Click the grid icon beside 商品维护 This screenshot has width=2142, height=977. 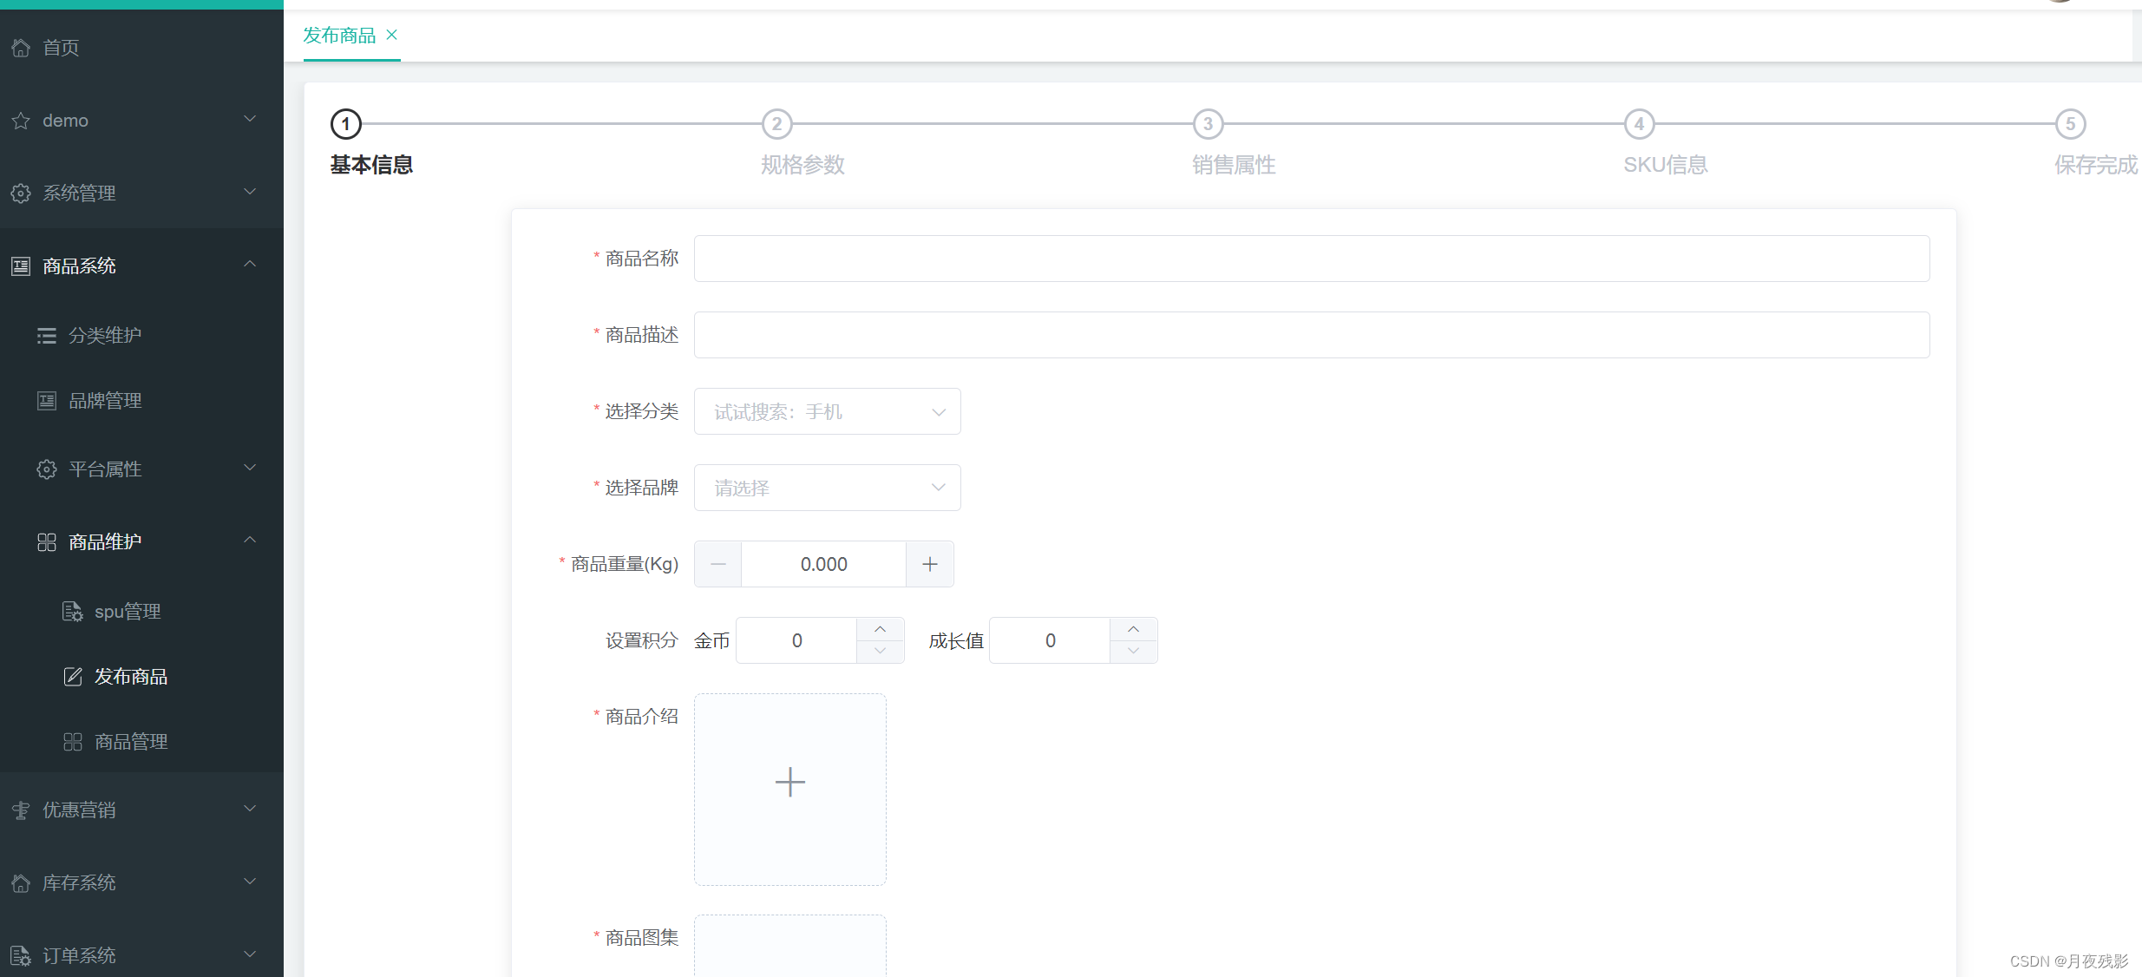[47, 541]
